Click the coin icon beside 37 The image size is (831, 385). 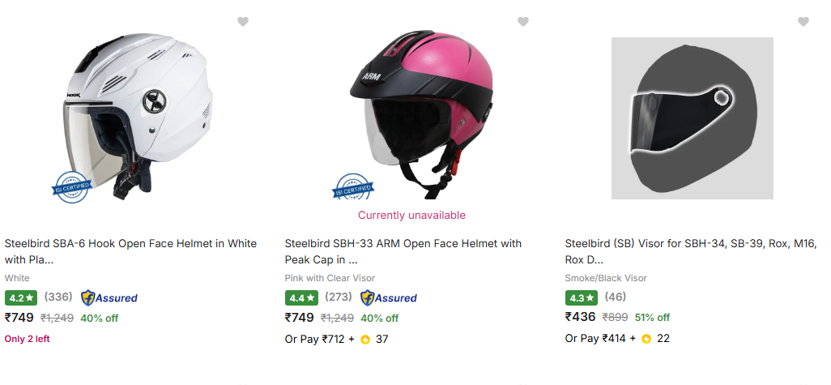[x=365, y=339]
